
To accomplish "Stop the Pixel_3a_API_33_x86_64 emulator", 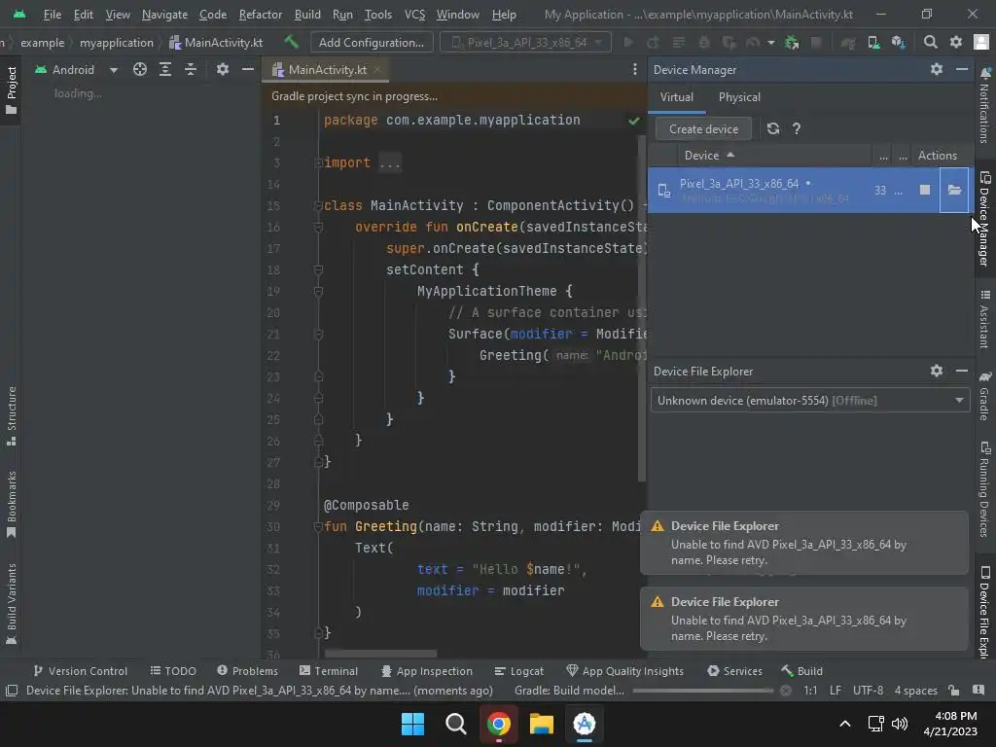I will coord(925,190).
